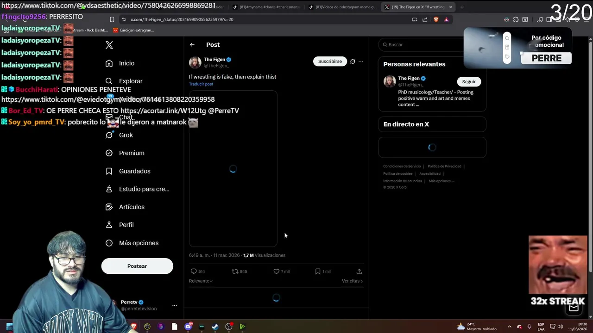
Task: Click the page vertical scrollbar
Action: point(590,157)
